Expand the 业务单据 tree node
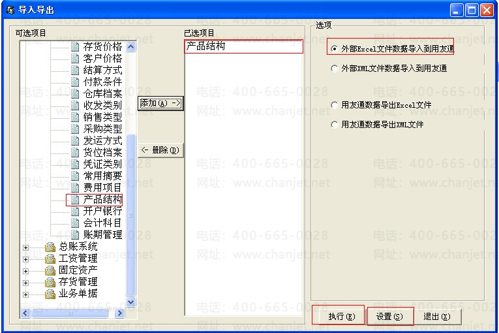Screen dimensions: 499x333 click(x=26, y=294)
